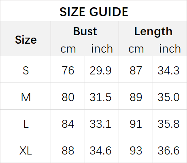Click the Bust column header
Screen dimensions: 187x163
click(85, 31)
